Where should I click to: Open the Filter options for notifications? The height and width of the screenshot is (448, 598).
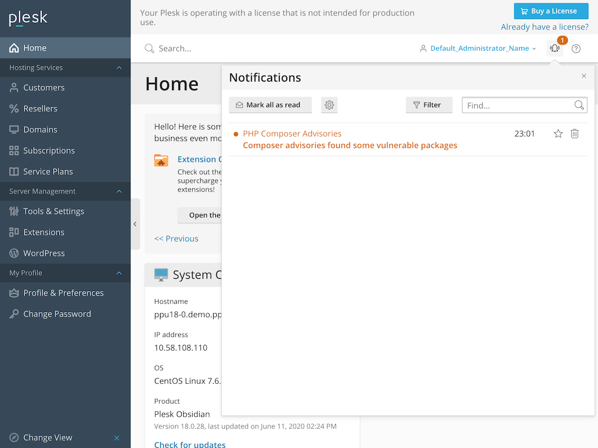tap(429, 105)
